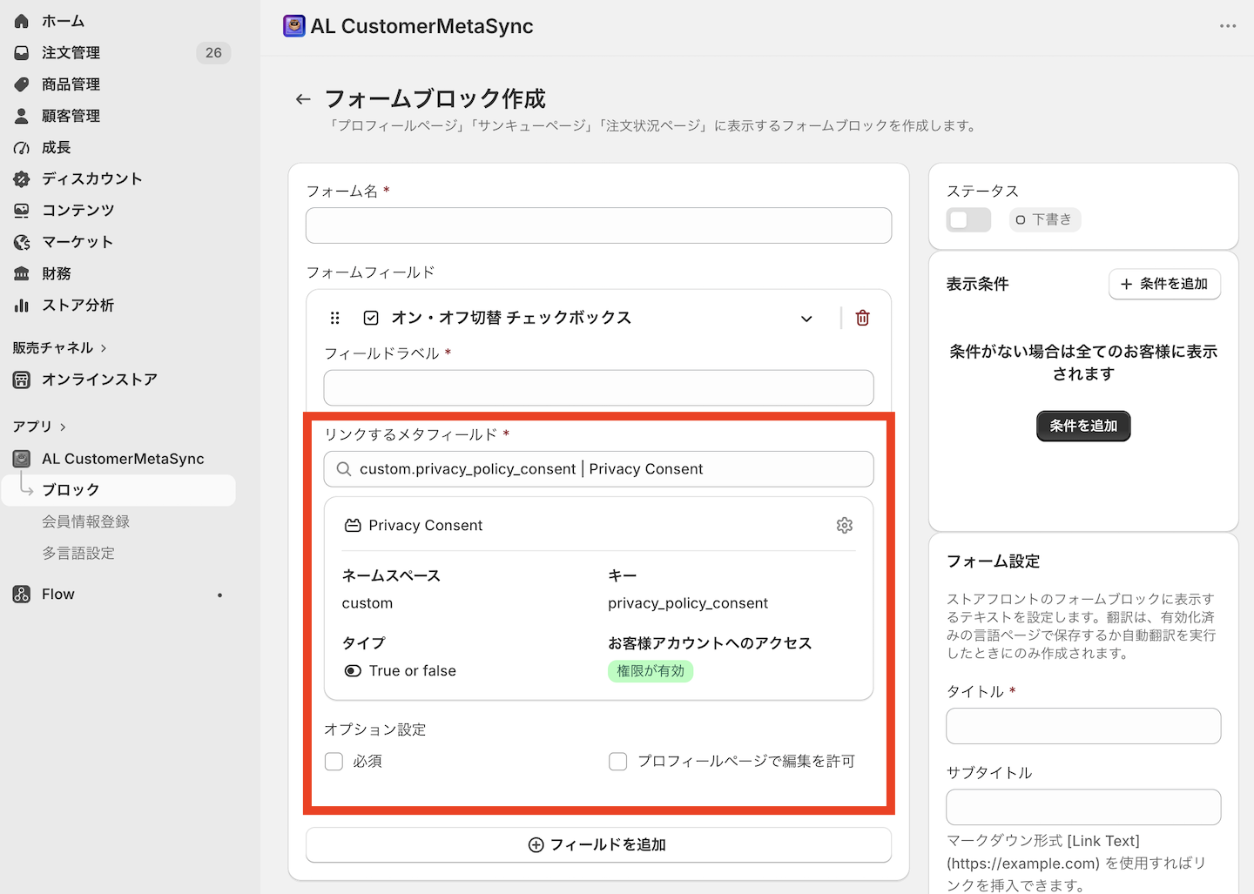Expand the 販売チャネル section chevron
The height and width of the screenshot is (894, 1254).
click(x=104, y=348)
